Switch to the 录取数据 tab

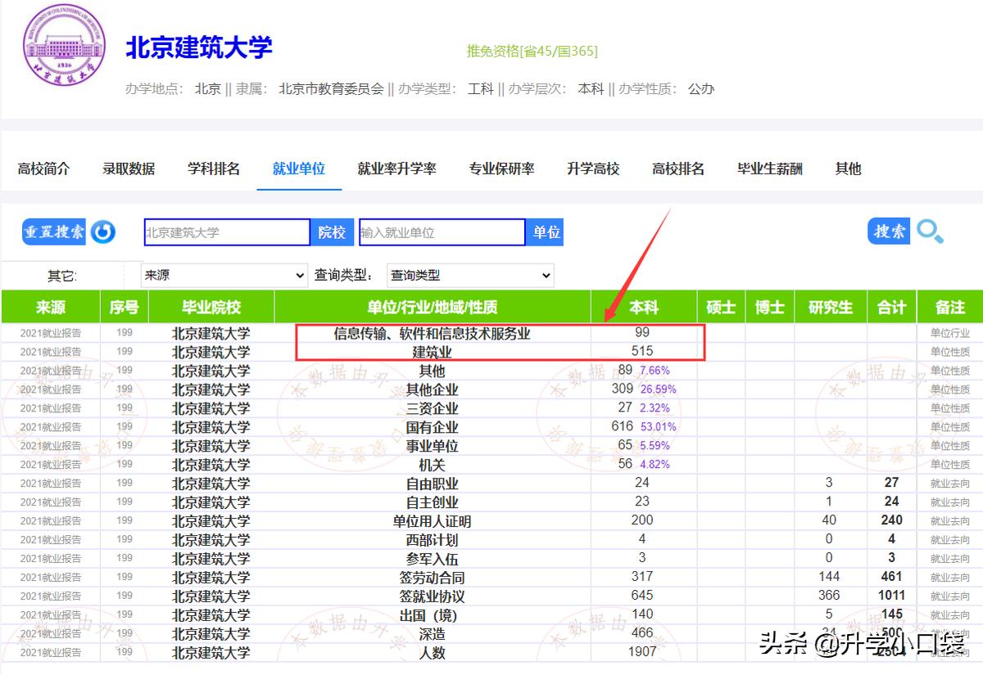coord(128,169)
